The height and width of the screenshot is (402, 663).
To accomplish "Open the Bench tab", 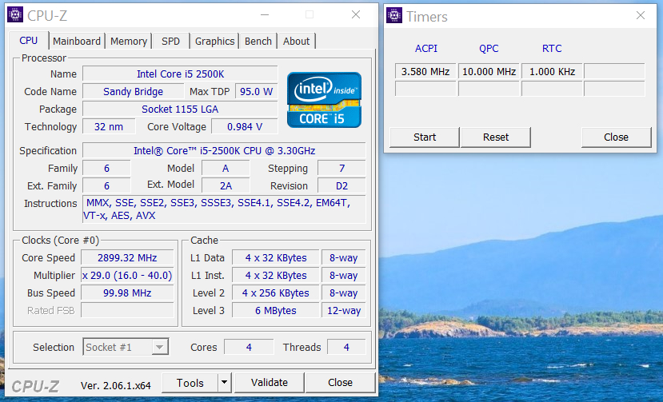I will (258, 41).
